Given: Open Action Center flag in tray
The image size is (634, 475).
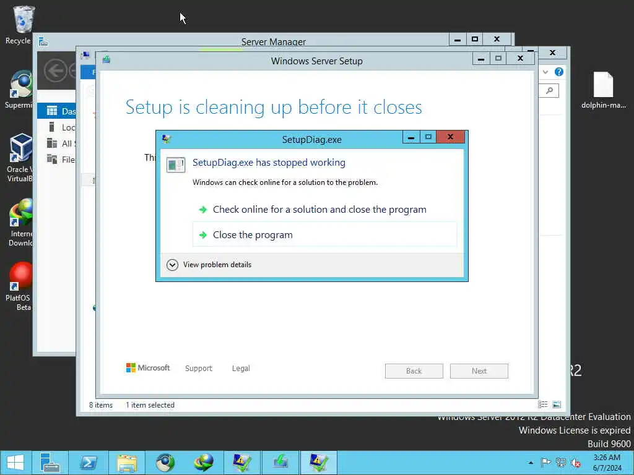Looking at the screenshot, I should (545, 463).
